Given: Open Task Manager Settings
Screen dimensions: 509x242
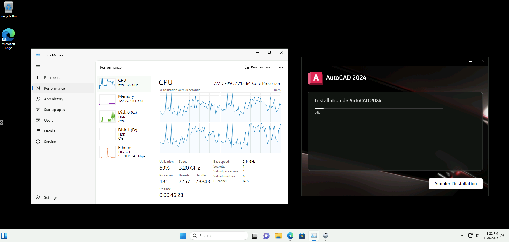Looking at the screenshot, I should point(63,197).
